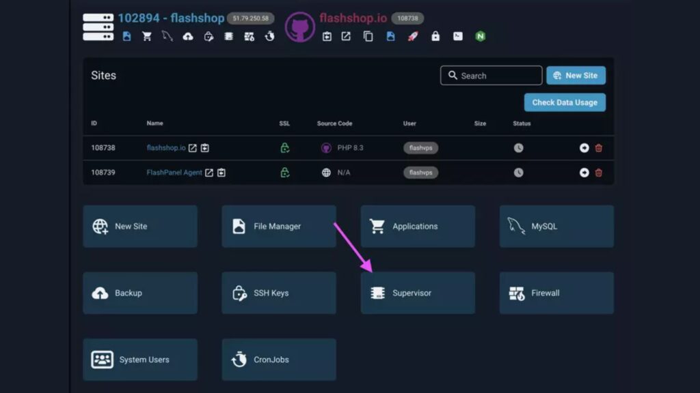
Task: Open the New Site tile
Action: coord(140,227)
